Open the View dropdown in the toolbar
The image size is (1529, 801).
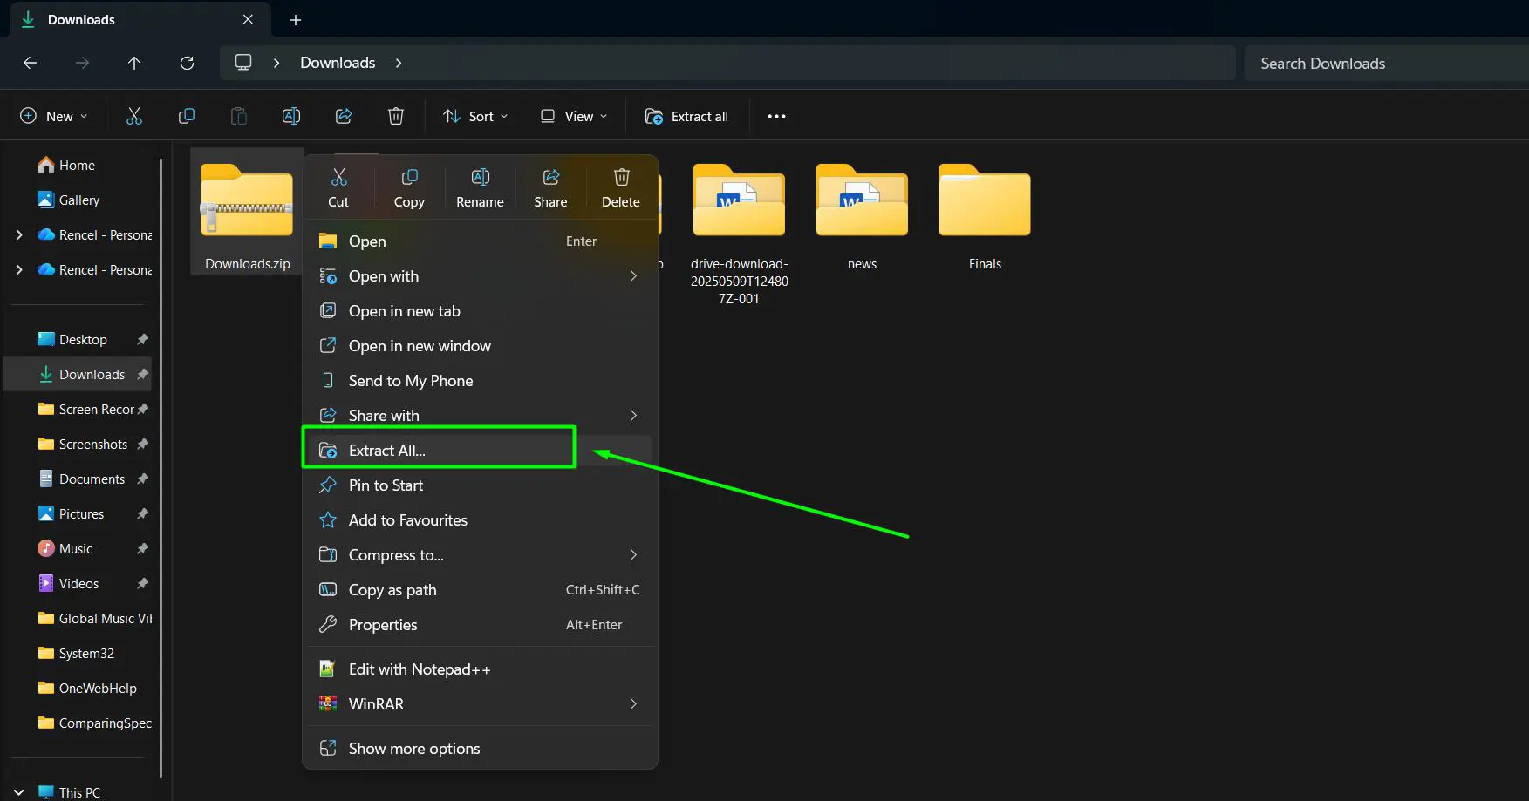click(x=571, y=115)
